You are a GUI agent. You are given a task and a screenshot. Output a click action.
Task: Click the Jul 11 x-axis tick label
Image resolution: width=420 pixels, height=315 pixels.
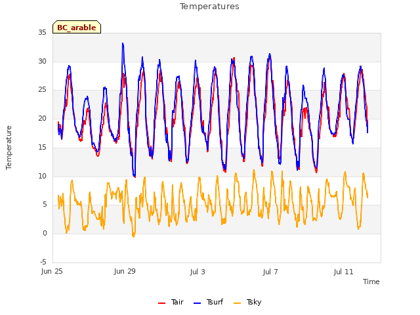coord(344,272)
